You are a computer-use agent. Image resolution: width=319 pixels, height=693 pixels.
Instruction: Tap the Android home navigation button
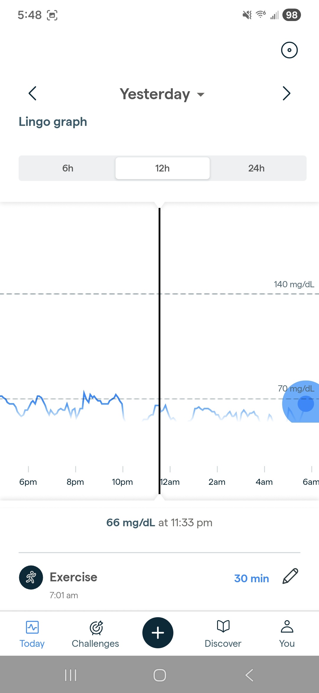coord(159,675)
